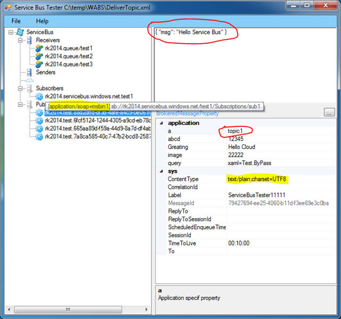Collapse the Publishers tree node
Screen dimensions: 341x319
click(x=20, y=105)
